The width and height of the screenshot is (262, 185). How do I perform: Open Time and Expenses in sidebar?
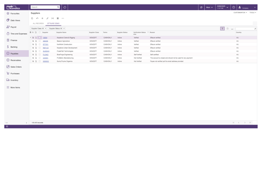(17, 34)
